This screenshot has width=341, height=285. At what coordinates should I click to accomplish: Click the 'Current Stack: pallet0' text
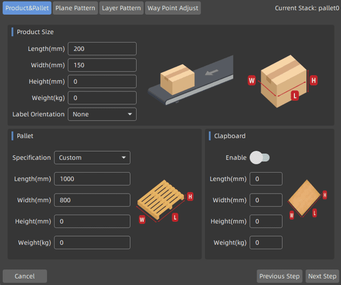(307, 8)
